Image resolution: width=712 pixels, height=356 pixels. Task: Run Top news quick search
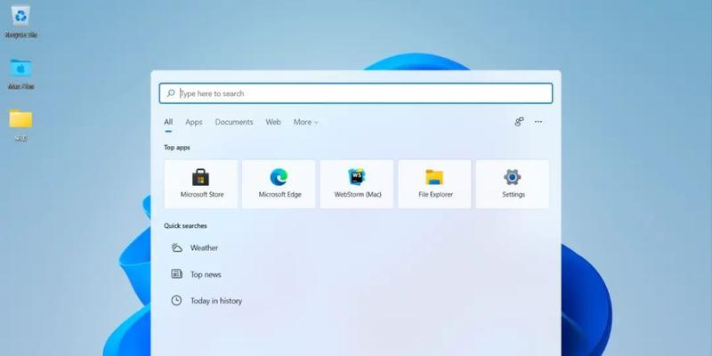click(196, 274)
